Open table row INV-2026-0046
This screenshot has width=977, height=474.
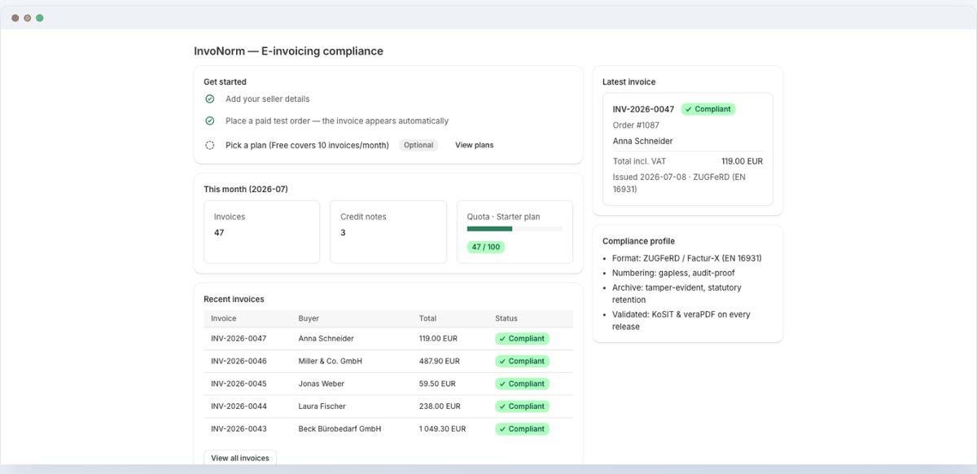click(388, 361)
